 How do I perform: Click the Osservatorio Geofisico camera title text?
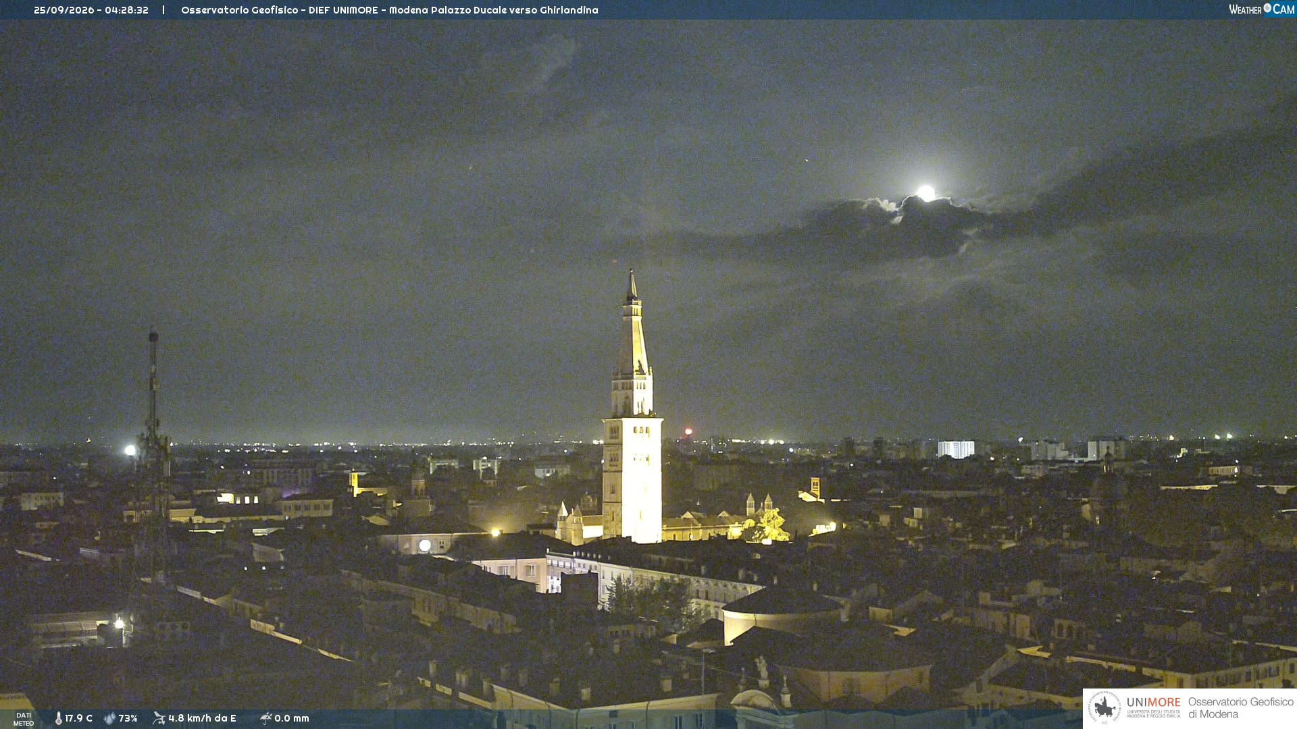point(390,10)
